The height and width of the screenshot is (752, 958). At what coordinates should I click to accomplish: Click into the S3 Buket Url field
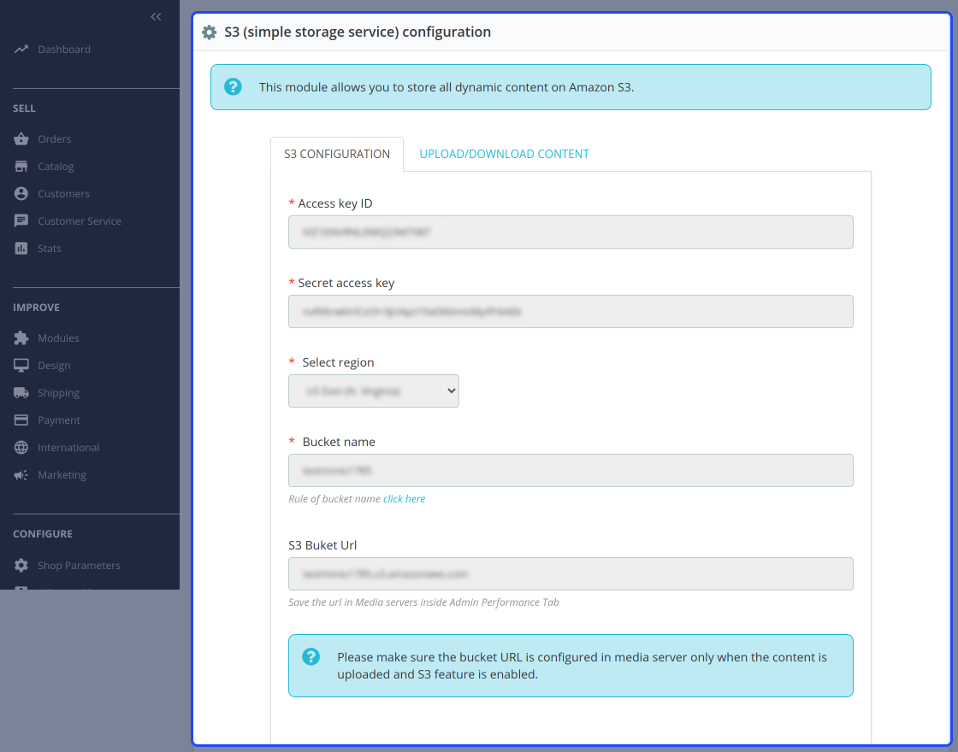tap(571, 573)
